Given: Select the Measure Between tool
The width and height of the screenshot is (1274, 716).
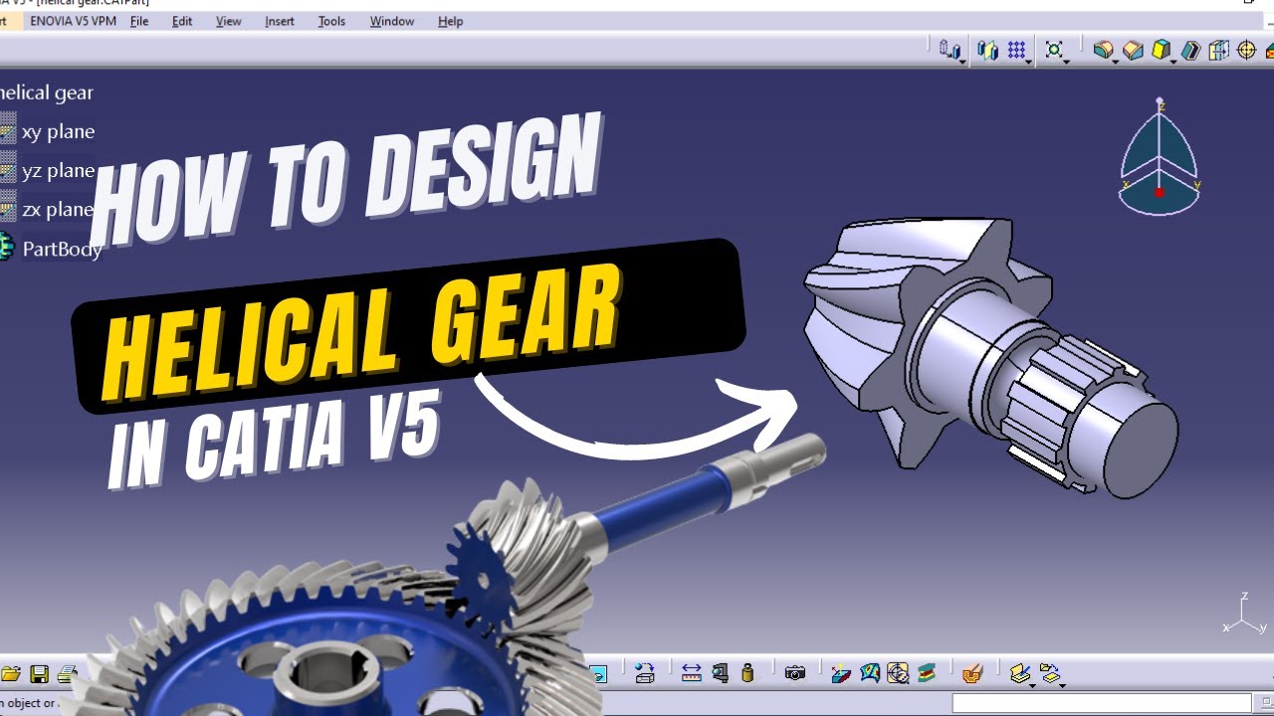Looking at the screenshot, I should 692,673.
